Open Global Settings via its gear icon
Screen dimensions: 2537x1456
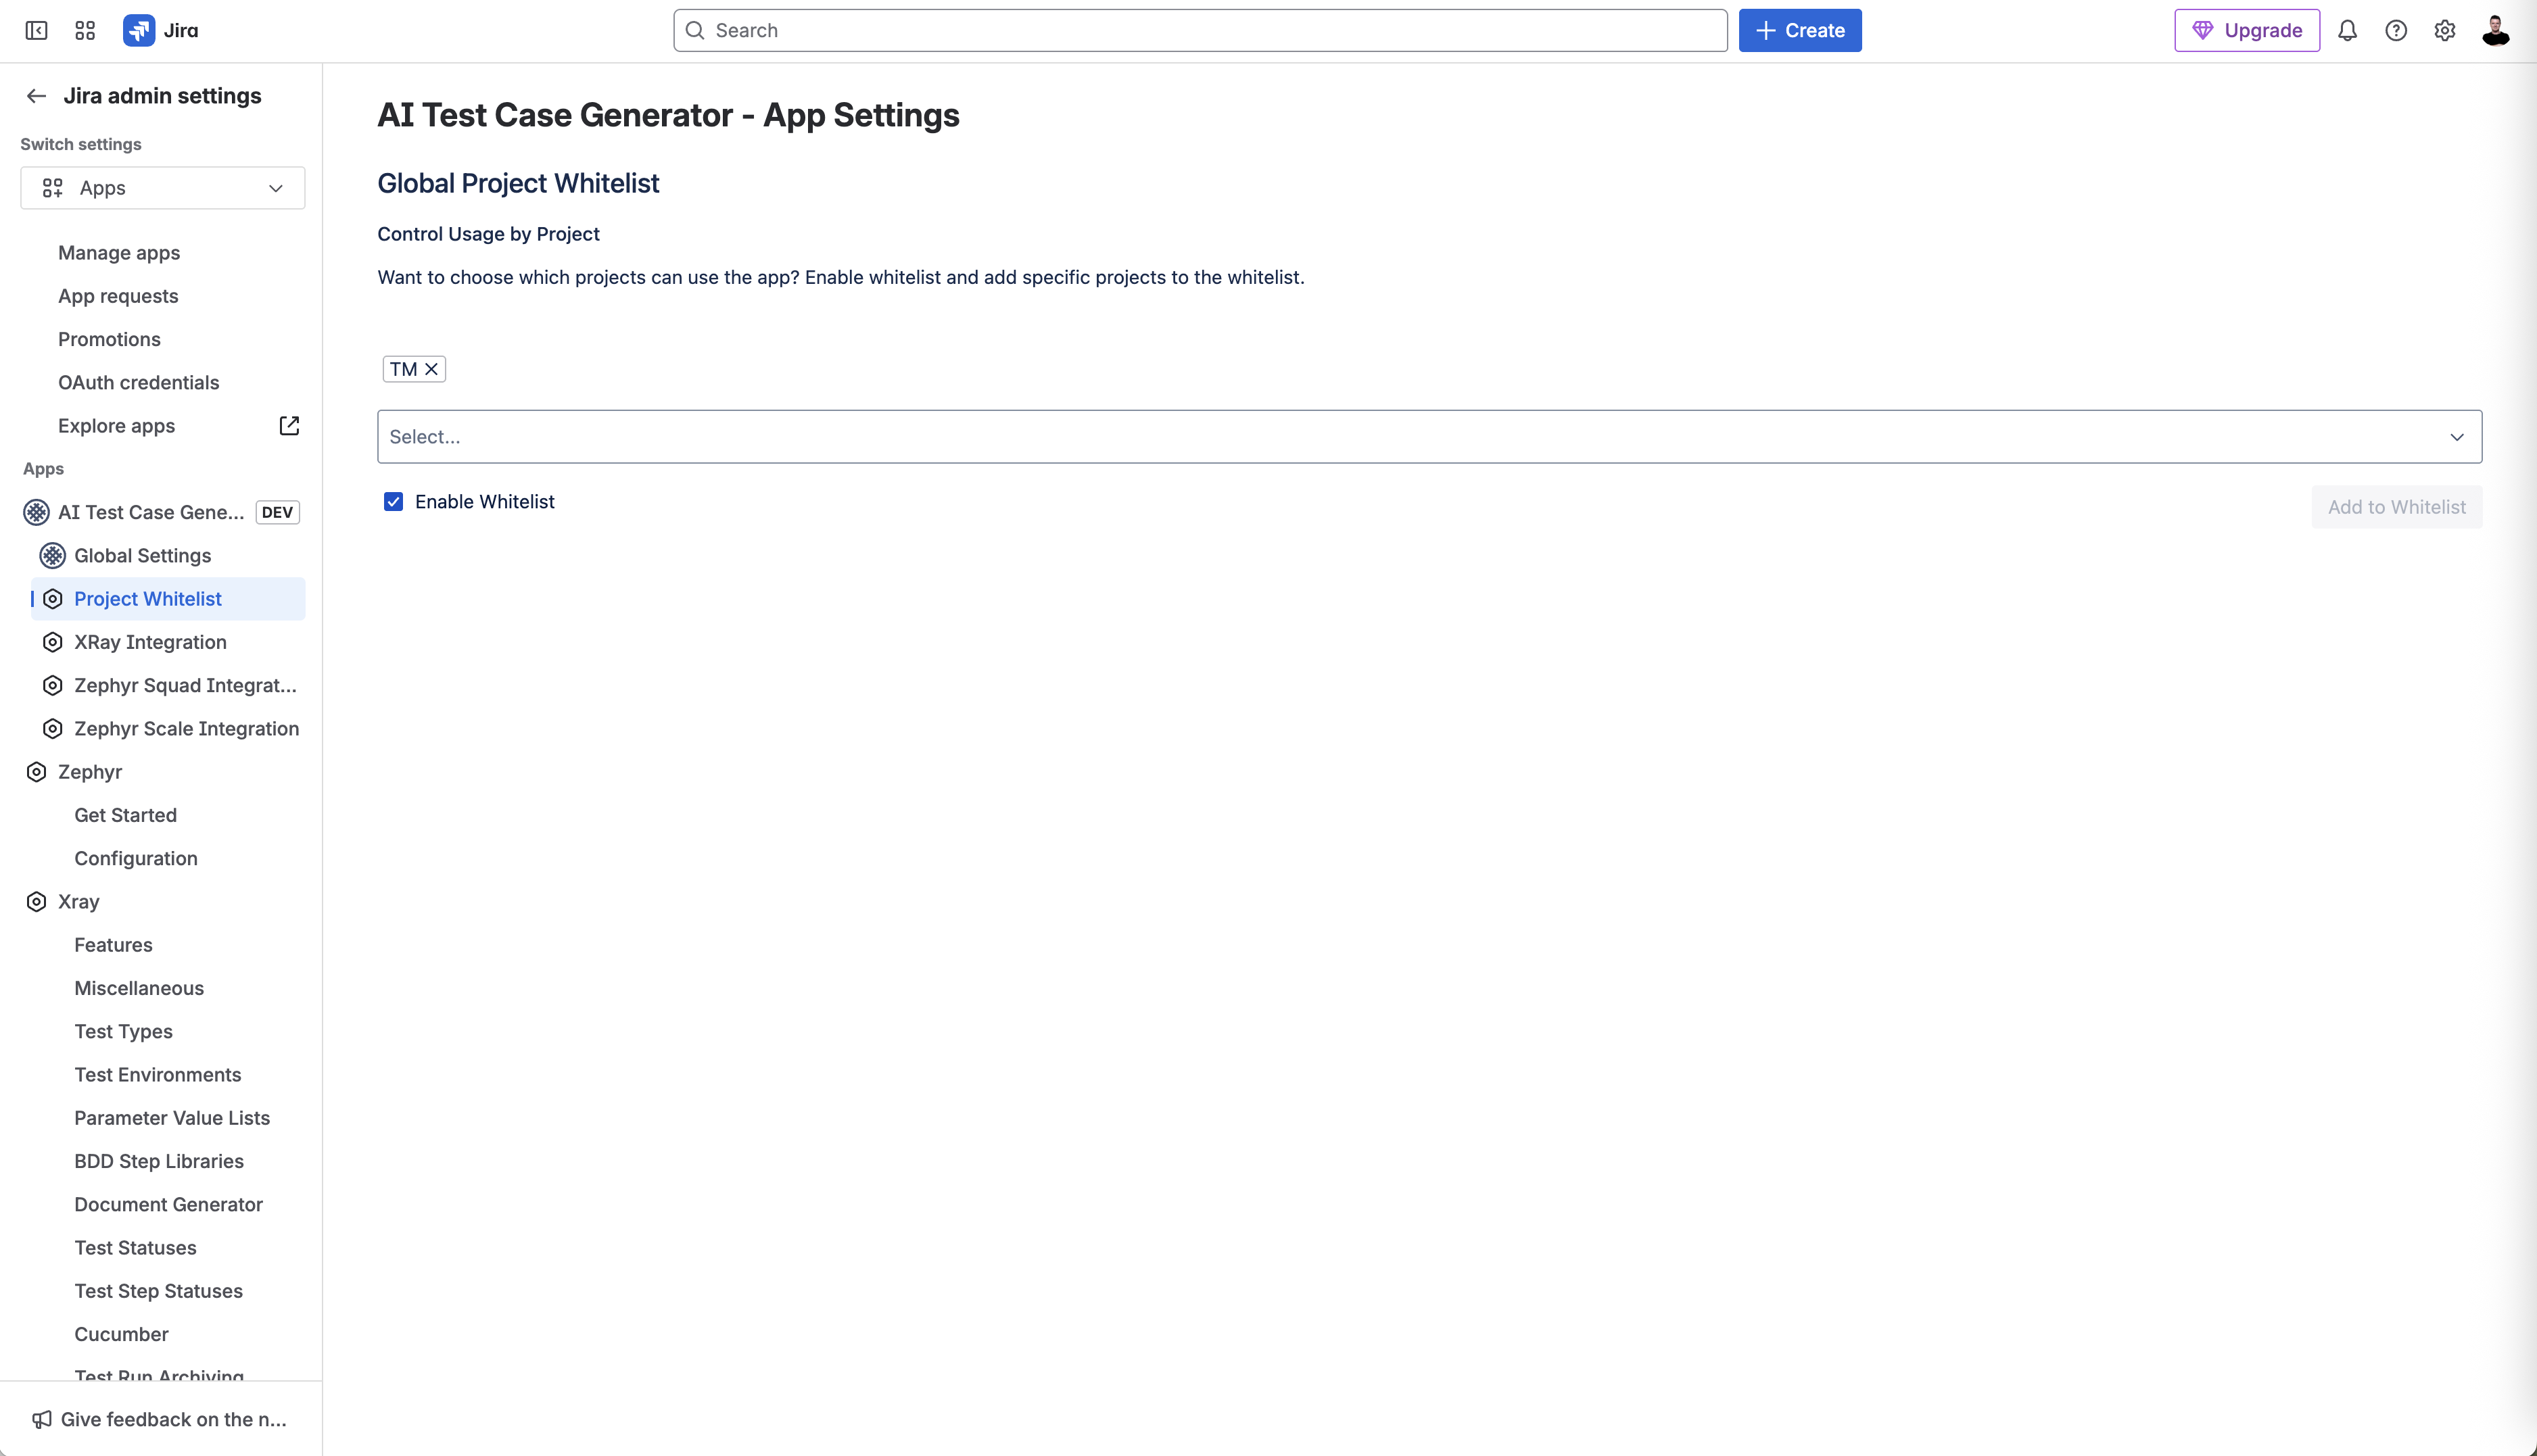pyautogui.click(x=52, y=555)
